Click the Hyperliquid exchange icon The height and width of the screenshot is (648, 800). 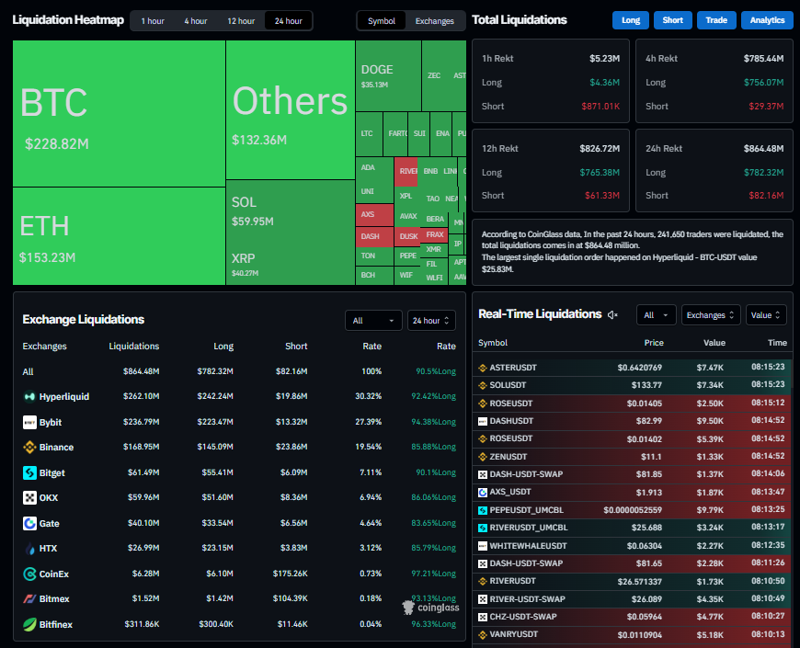click(29, 397)
